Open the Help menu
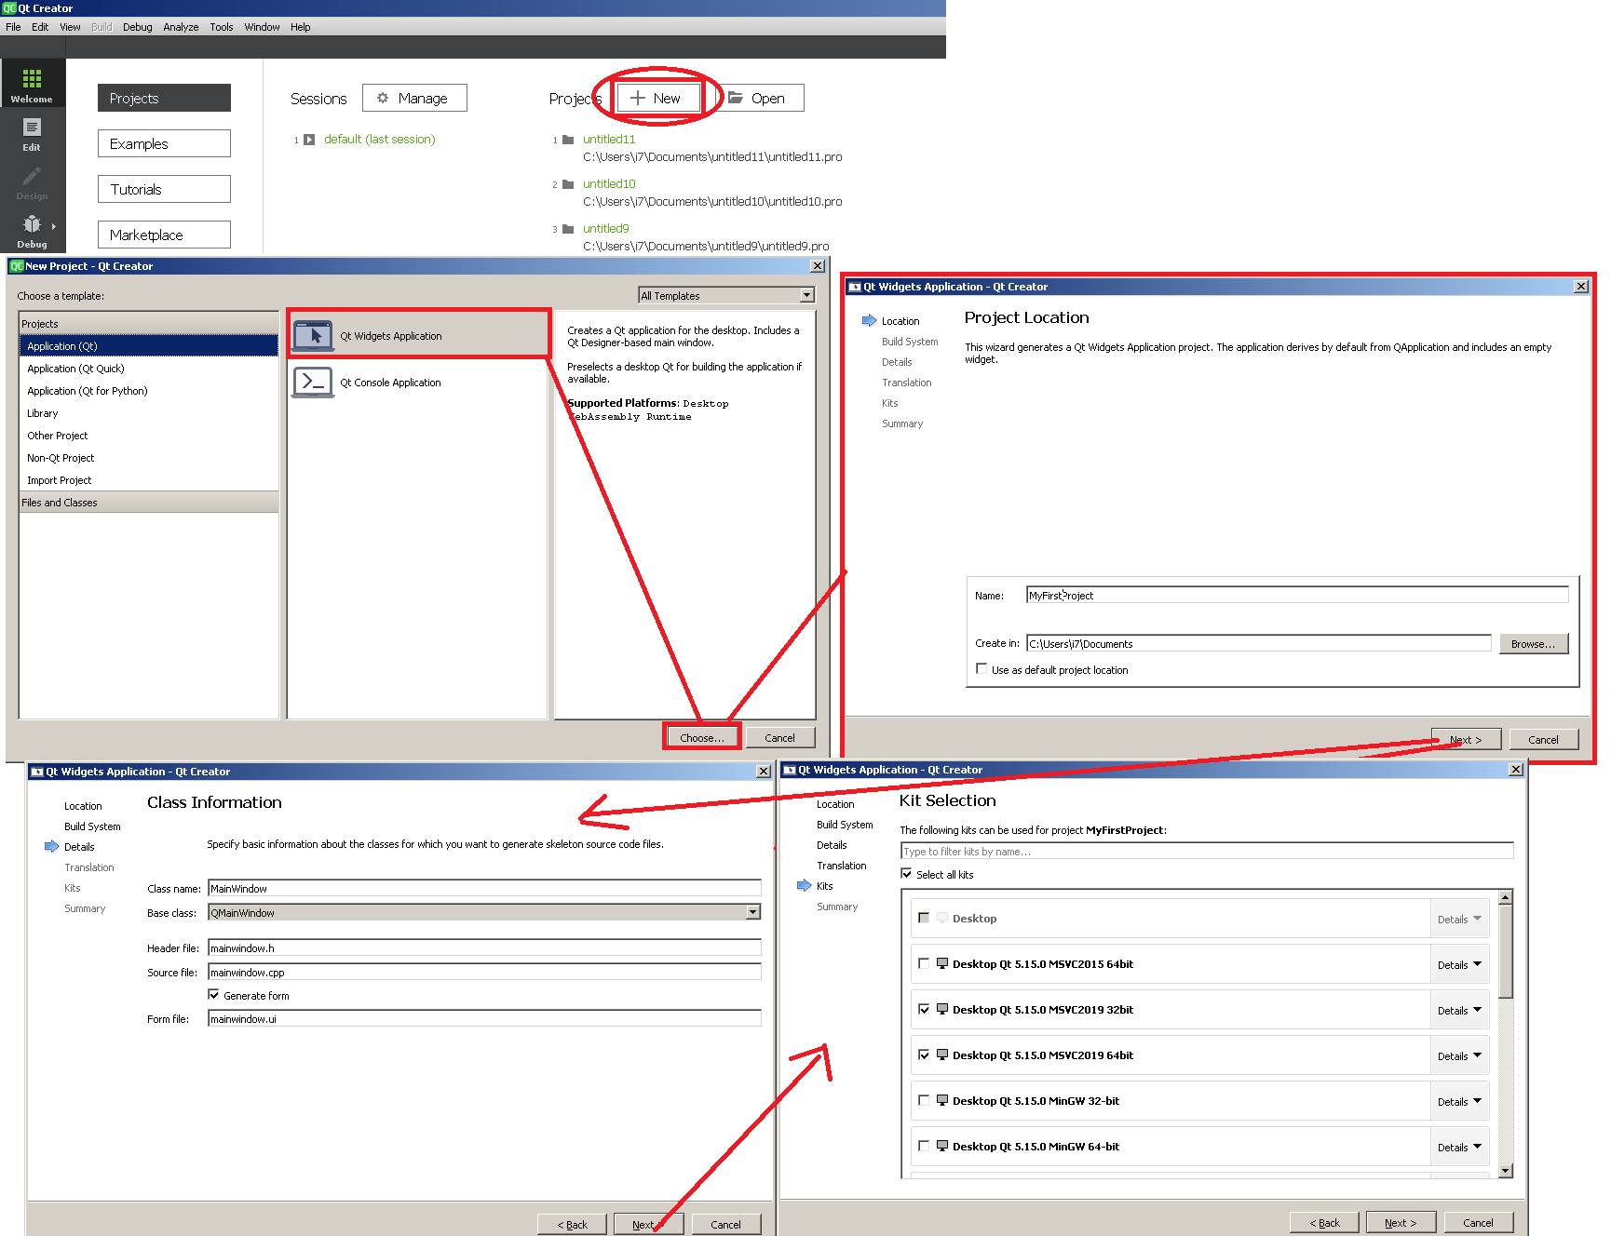 tap(300, 27)
